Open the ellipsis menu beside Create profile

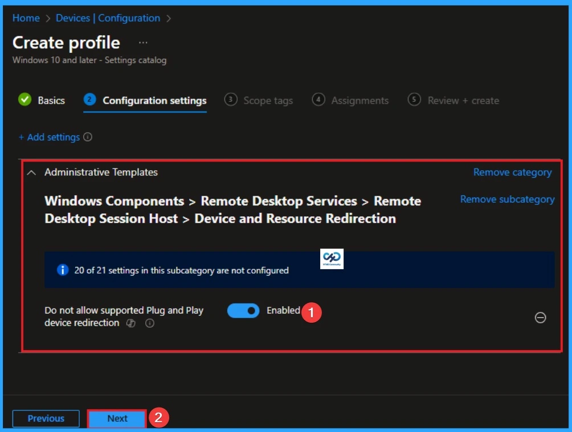[143, 42]
